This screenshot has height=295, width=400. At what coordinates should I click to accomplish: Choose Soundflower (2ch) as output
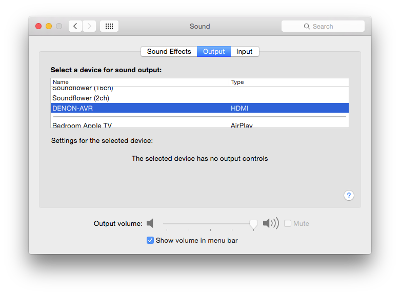pos(199,98)
